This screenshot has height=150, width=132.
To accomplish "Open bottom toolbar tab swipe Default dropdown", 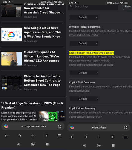I will point(84,73).
